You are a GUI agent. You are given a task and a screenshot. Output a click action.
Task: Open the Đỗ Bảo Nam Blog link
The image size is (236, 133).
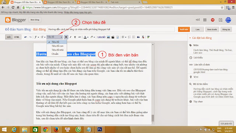pos(18,30)
